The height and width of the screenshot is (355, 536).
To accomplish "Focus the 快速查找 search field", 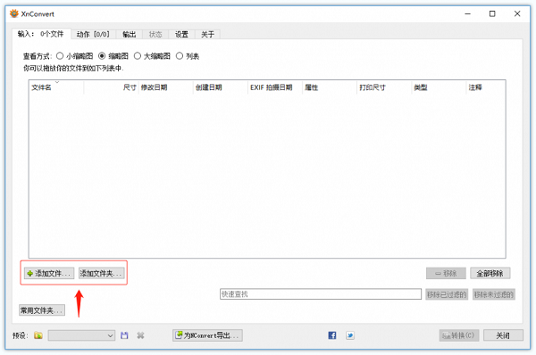I will (x=321, y=293).
